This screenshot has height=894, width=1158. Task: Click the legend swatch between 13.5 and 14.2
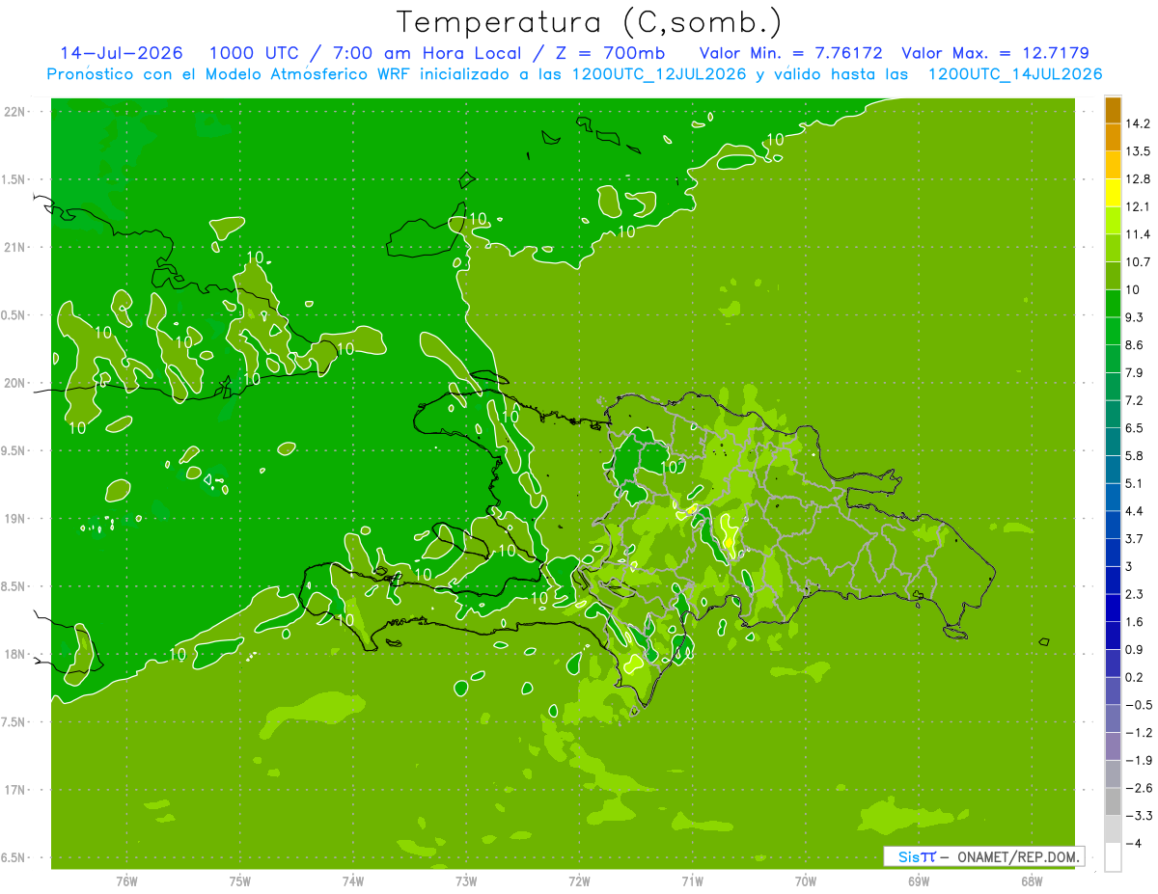1113,137
